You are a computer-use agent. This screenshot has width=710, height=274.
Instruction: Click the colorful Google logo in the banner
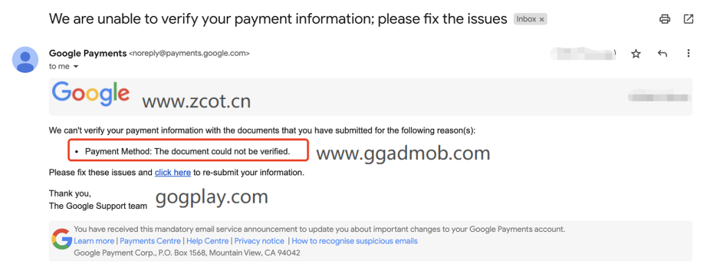[x=91, y=94]
